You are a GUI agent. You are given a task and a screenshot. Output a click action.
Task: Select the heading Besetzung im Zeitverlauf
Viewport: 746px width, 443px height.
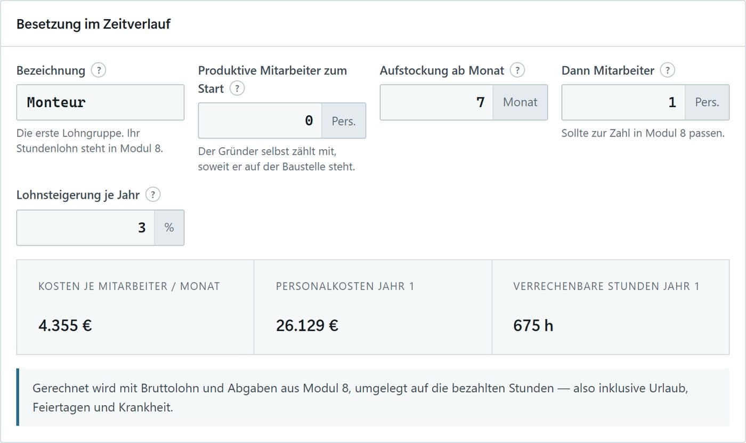(94, 24)
